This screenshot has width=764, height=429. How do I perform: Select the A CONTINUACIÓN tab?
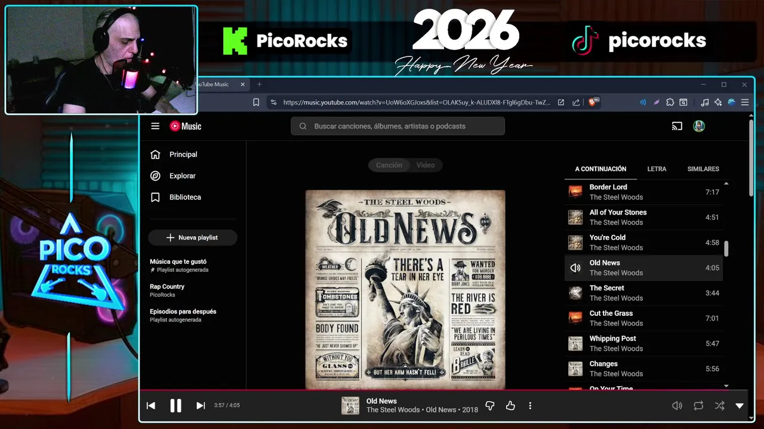[600, 169]
